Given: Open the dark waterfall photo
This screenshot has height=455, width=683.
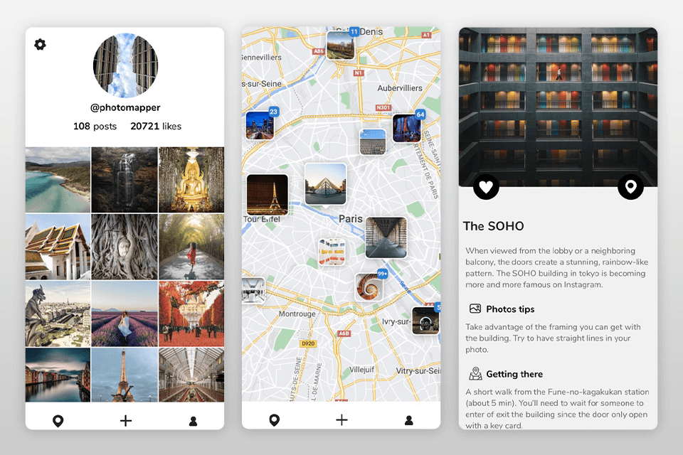Looking at the screenshot, I should [125, 180].
